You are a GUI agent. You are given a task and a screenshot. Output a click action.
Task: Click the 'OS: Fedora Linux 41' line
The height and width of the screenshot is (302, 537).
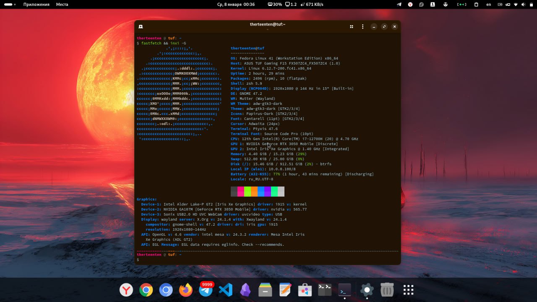pos(284,58)
